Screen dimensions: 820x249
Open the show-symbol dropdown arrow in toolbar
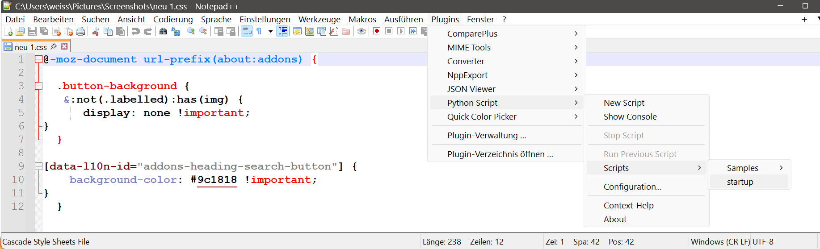(x=270, y=31)
